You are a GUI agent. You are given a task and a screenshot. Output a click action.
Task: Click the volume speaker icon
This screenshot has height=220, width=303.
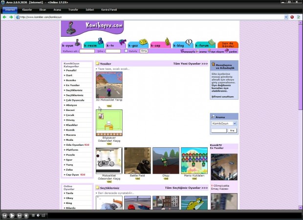click(38, 215)
